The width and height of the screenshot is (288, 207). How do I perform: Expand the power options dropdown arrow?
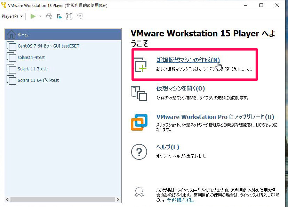click(40, 16)
